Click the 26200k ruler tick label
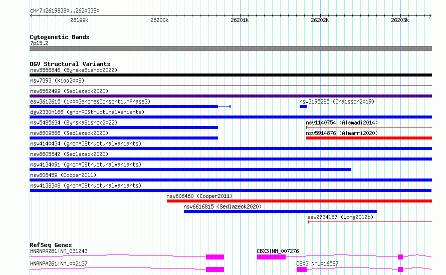446x275 pixels. tap(159, 20)
